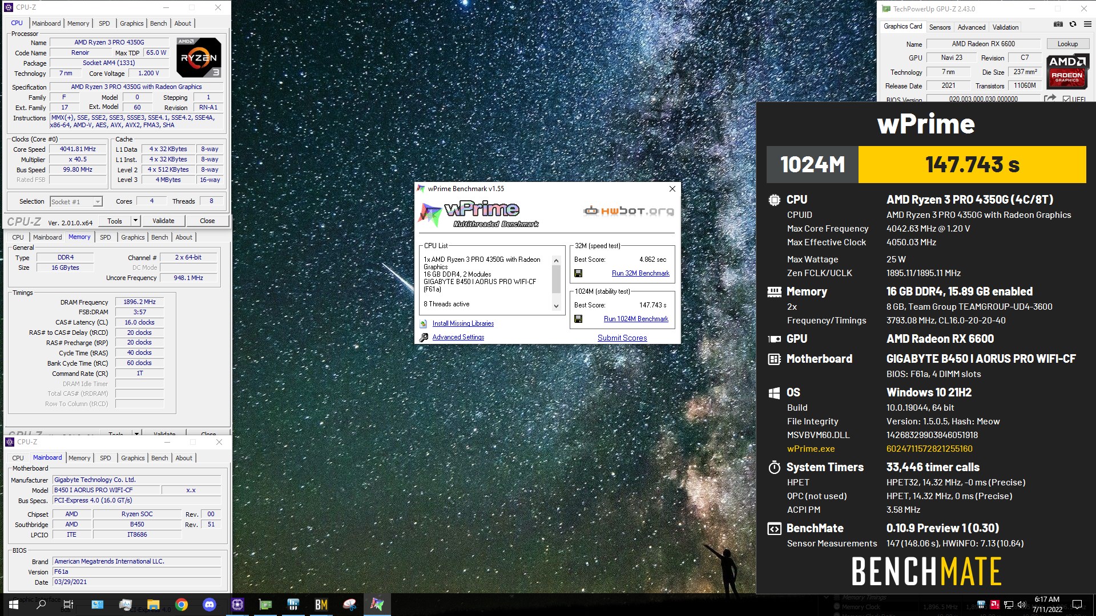Click the wPrime CPU list scroll-down arrow
This screenshot has width=1096, height=616.
556,306
